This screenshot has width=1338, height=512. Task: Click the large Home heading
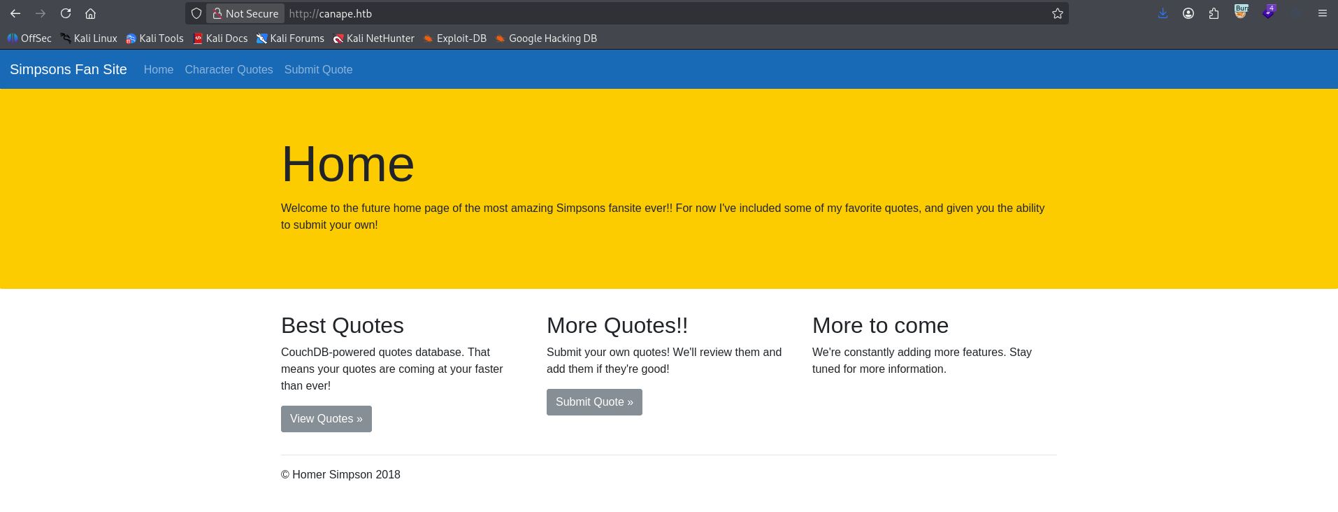point(348,164)
